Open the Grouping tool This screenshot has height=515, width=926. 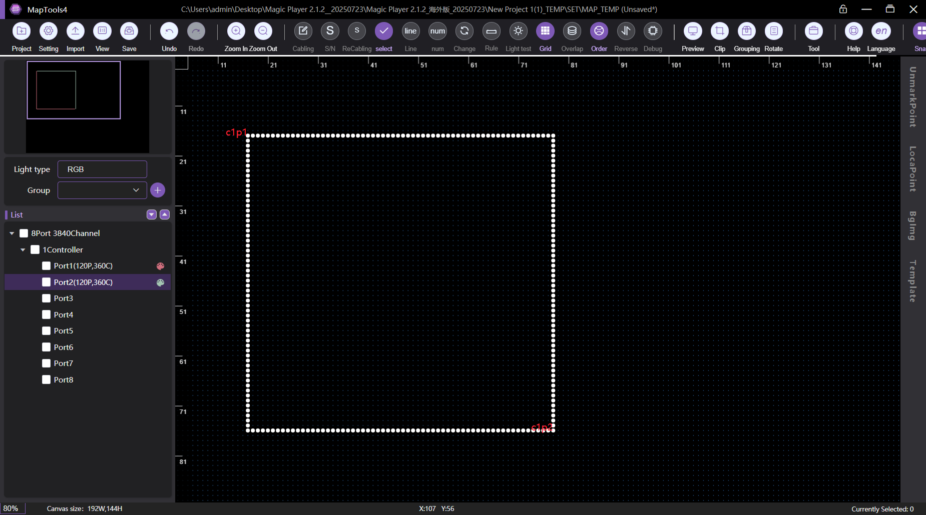[747, 31]
